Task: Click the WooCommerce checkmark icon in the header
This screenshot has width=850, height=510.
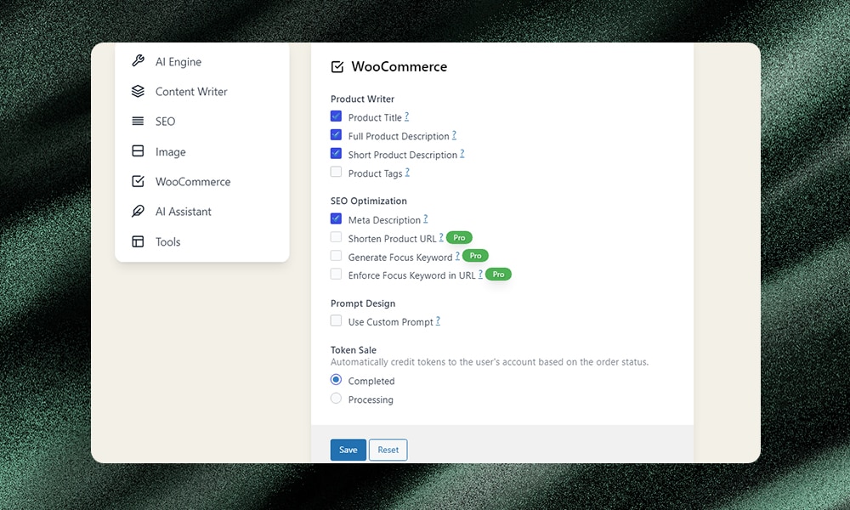Action: point(337,65)
